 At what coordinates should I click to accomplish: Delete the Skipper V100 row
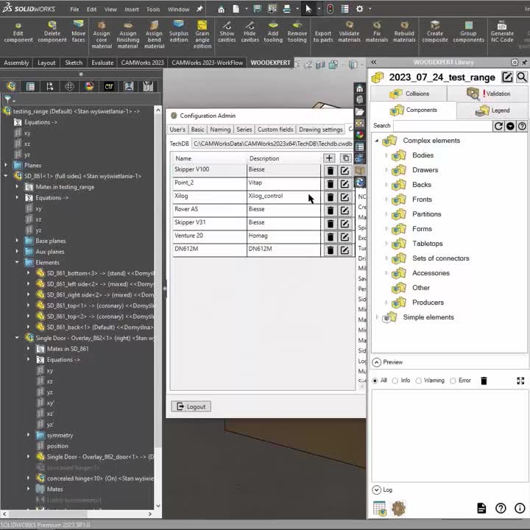coord(331,171)
